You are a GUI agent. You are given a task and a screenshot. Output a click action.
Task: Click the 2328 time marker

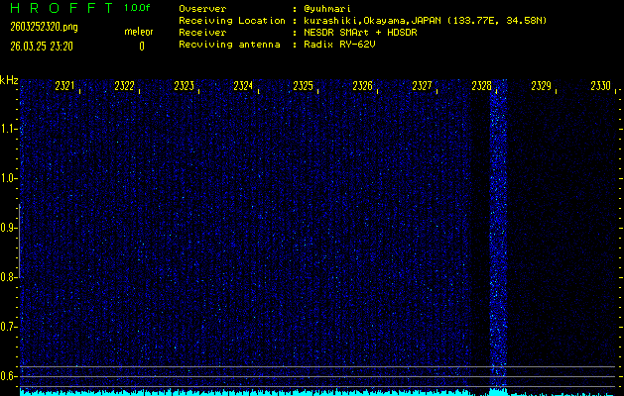[x=482, y=87]
